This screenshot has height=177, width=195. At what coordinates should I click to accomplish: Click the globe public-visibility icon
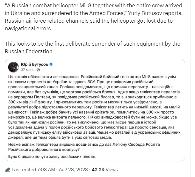pos(39,70)
